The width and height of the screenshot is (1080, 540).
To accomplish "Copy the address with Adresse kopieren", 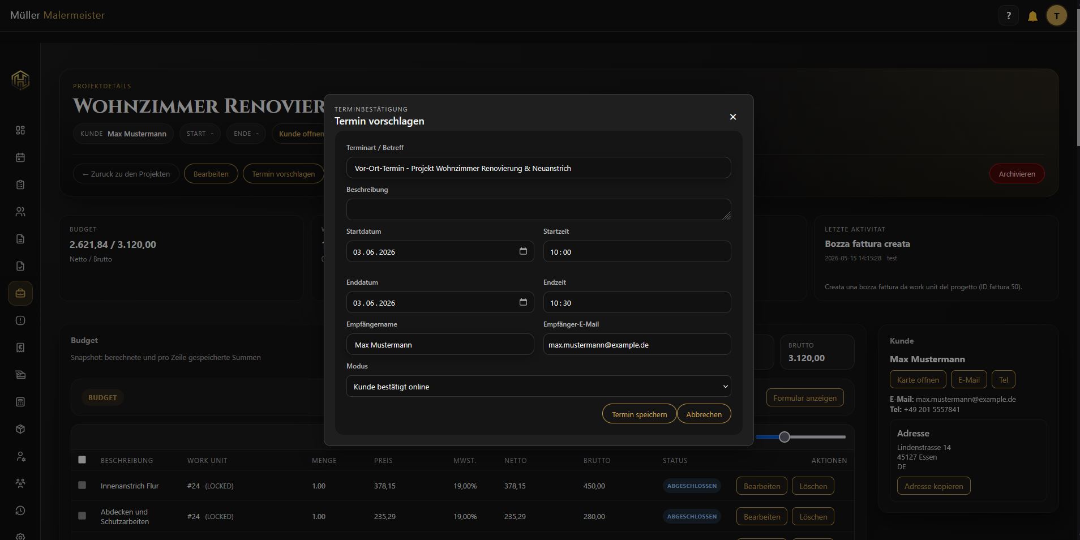I will (x=933, y=486).
